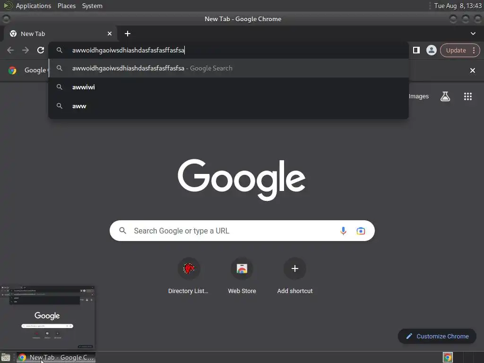
Task: Open Chrome's three-dot menu
Action: 474,50
